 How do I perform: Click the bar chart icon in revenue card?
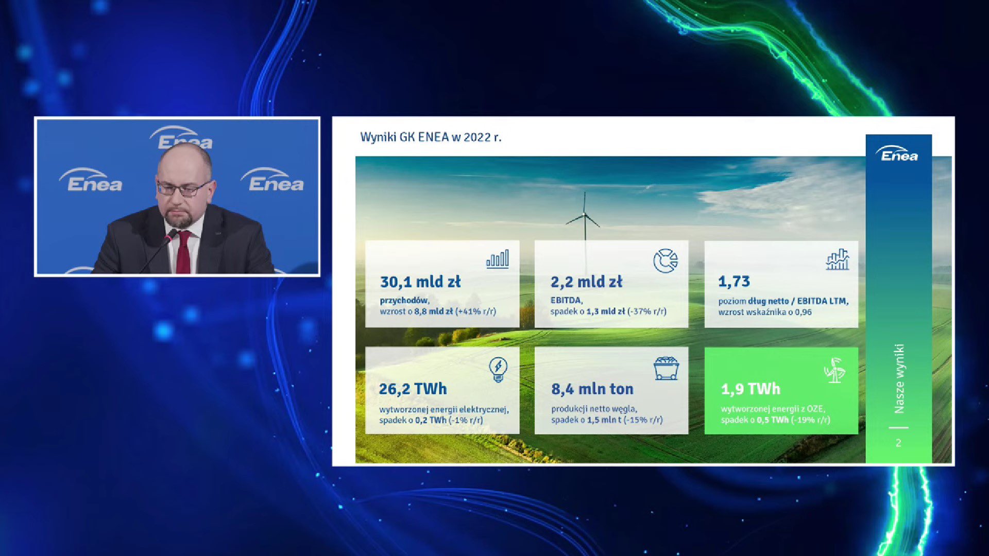(498, 259)
